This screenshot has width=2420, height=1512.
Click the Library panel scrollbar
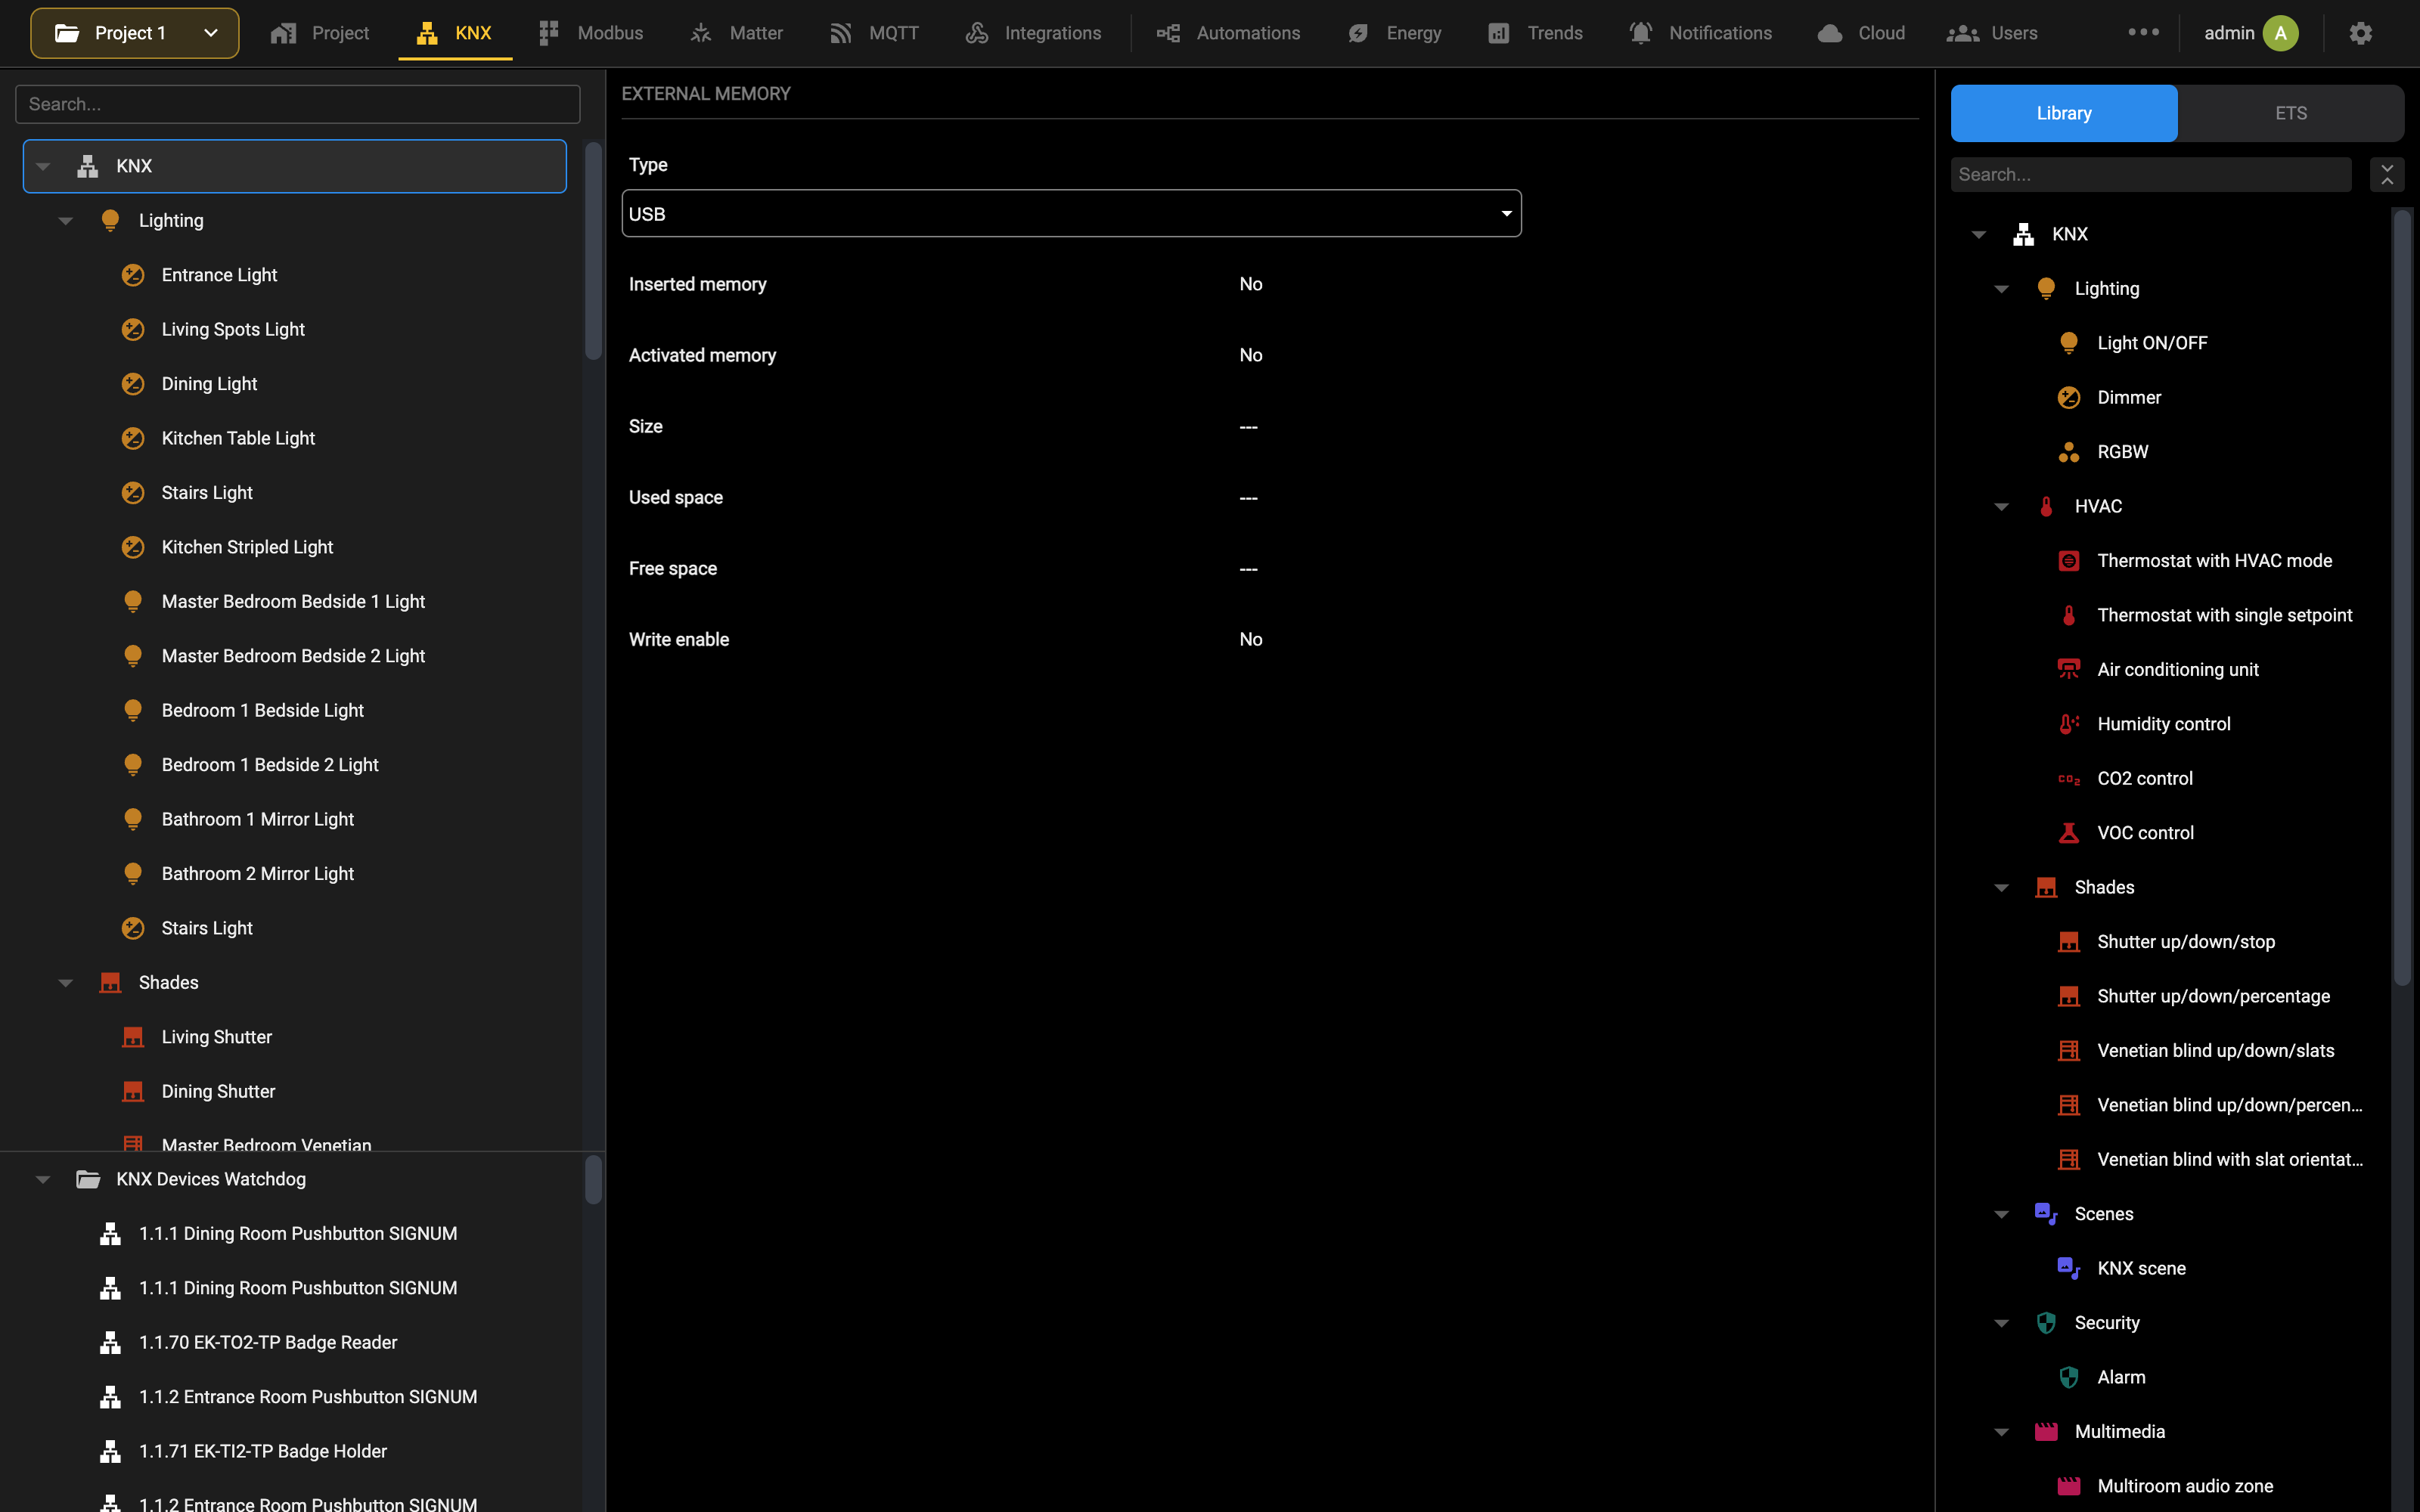pyautogui.click(x=2401, y=597)
